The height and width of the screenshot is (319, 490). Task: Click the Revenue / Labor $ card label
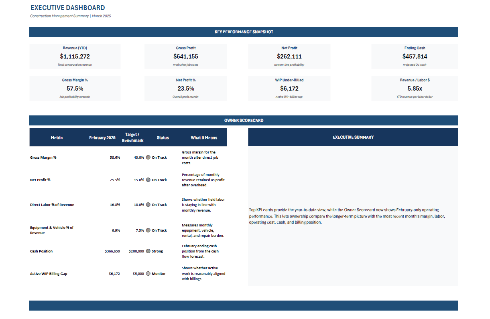[x=415, y=80]
